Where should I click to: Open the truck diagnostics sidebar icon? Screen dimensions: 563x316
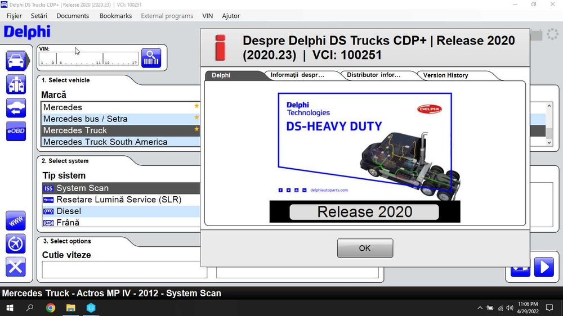click(16, 84)
